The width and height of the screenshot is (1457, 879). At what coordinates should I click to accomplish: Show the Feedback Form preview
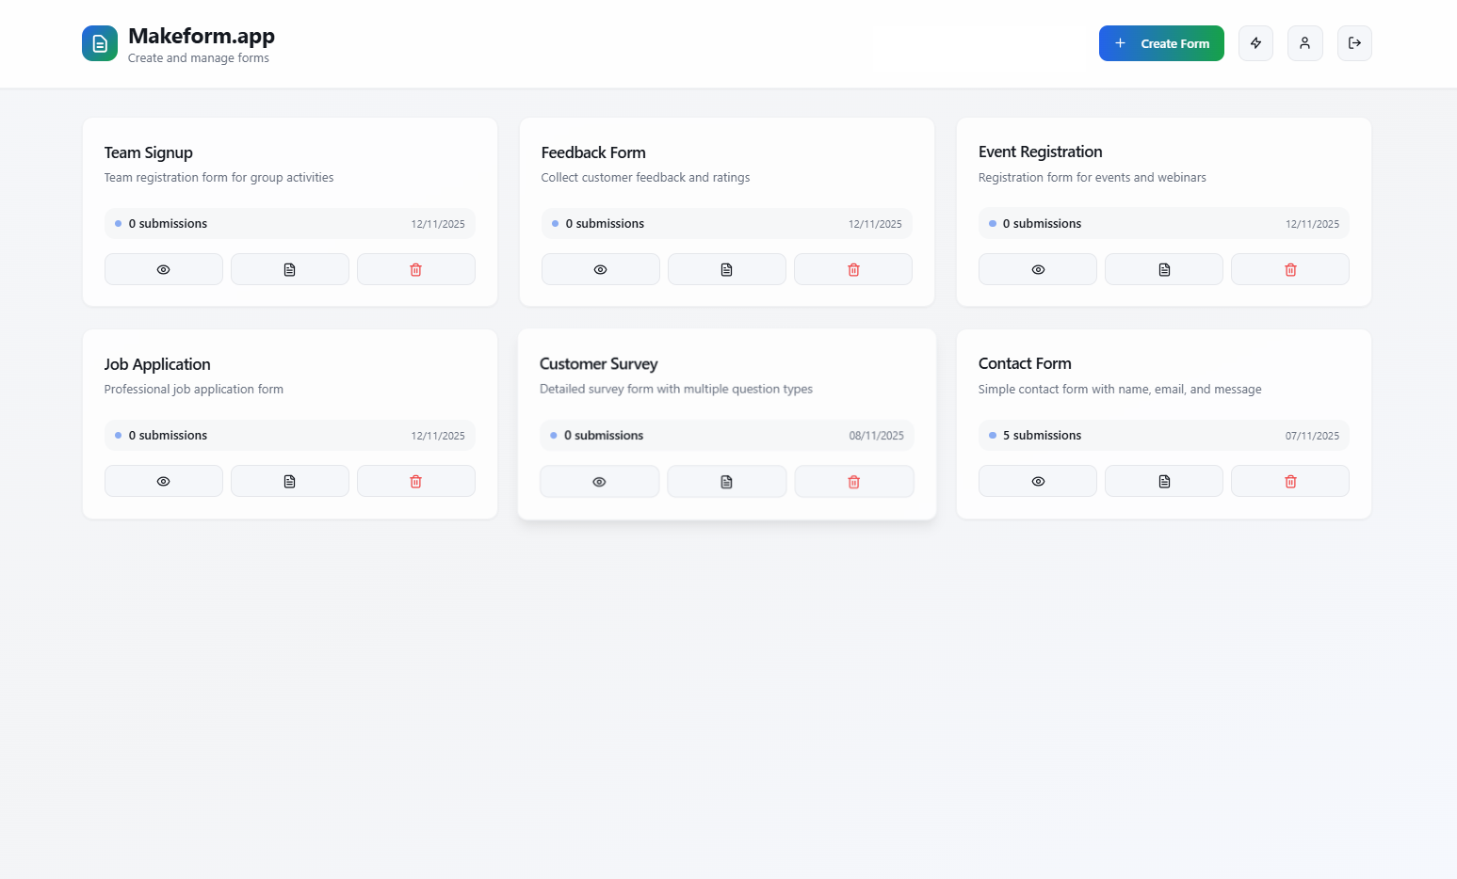point(600,268)
